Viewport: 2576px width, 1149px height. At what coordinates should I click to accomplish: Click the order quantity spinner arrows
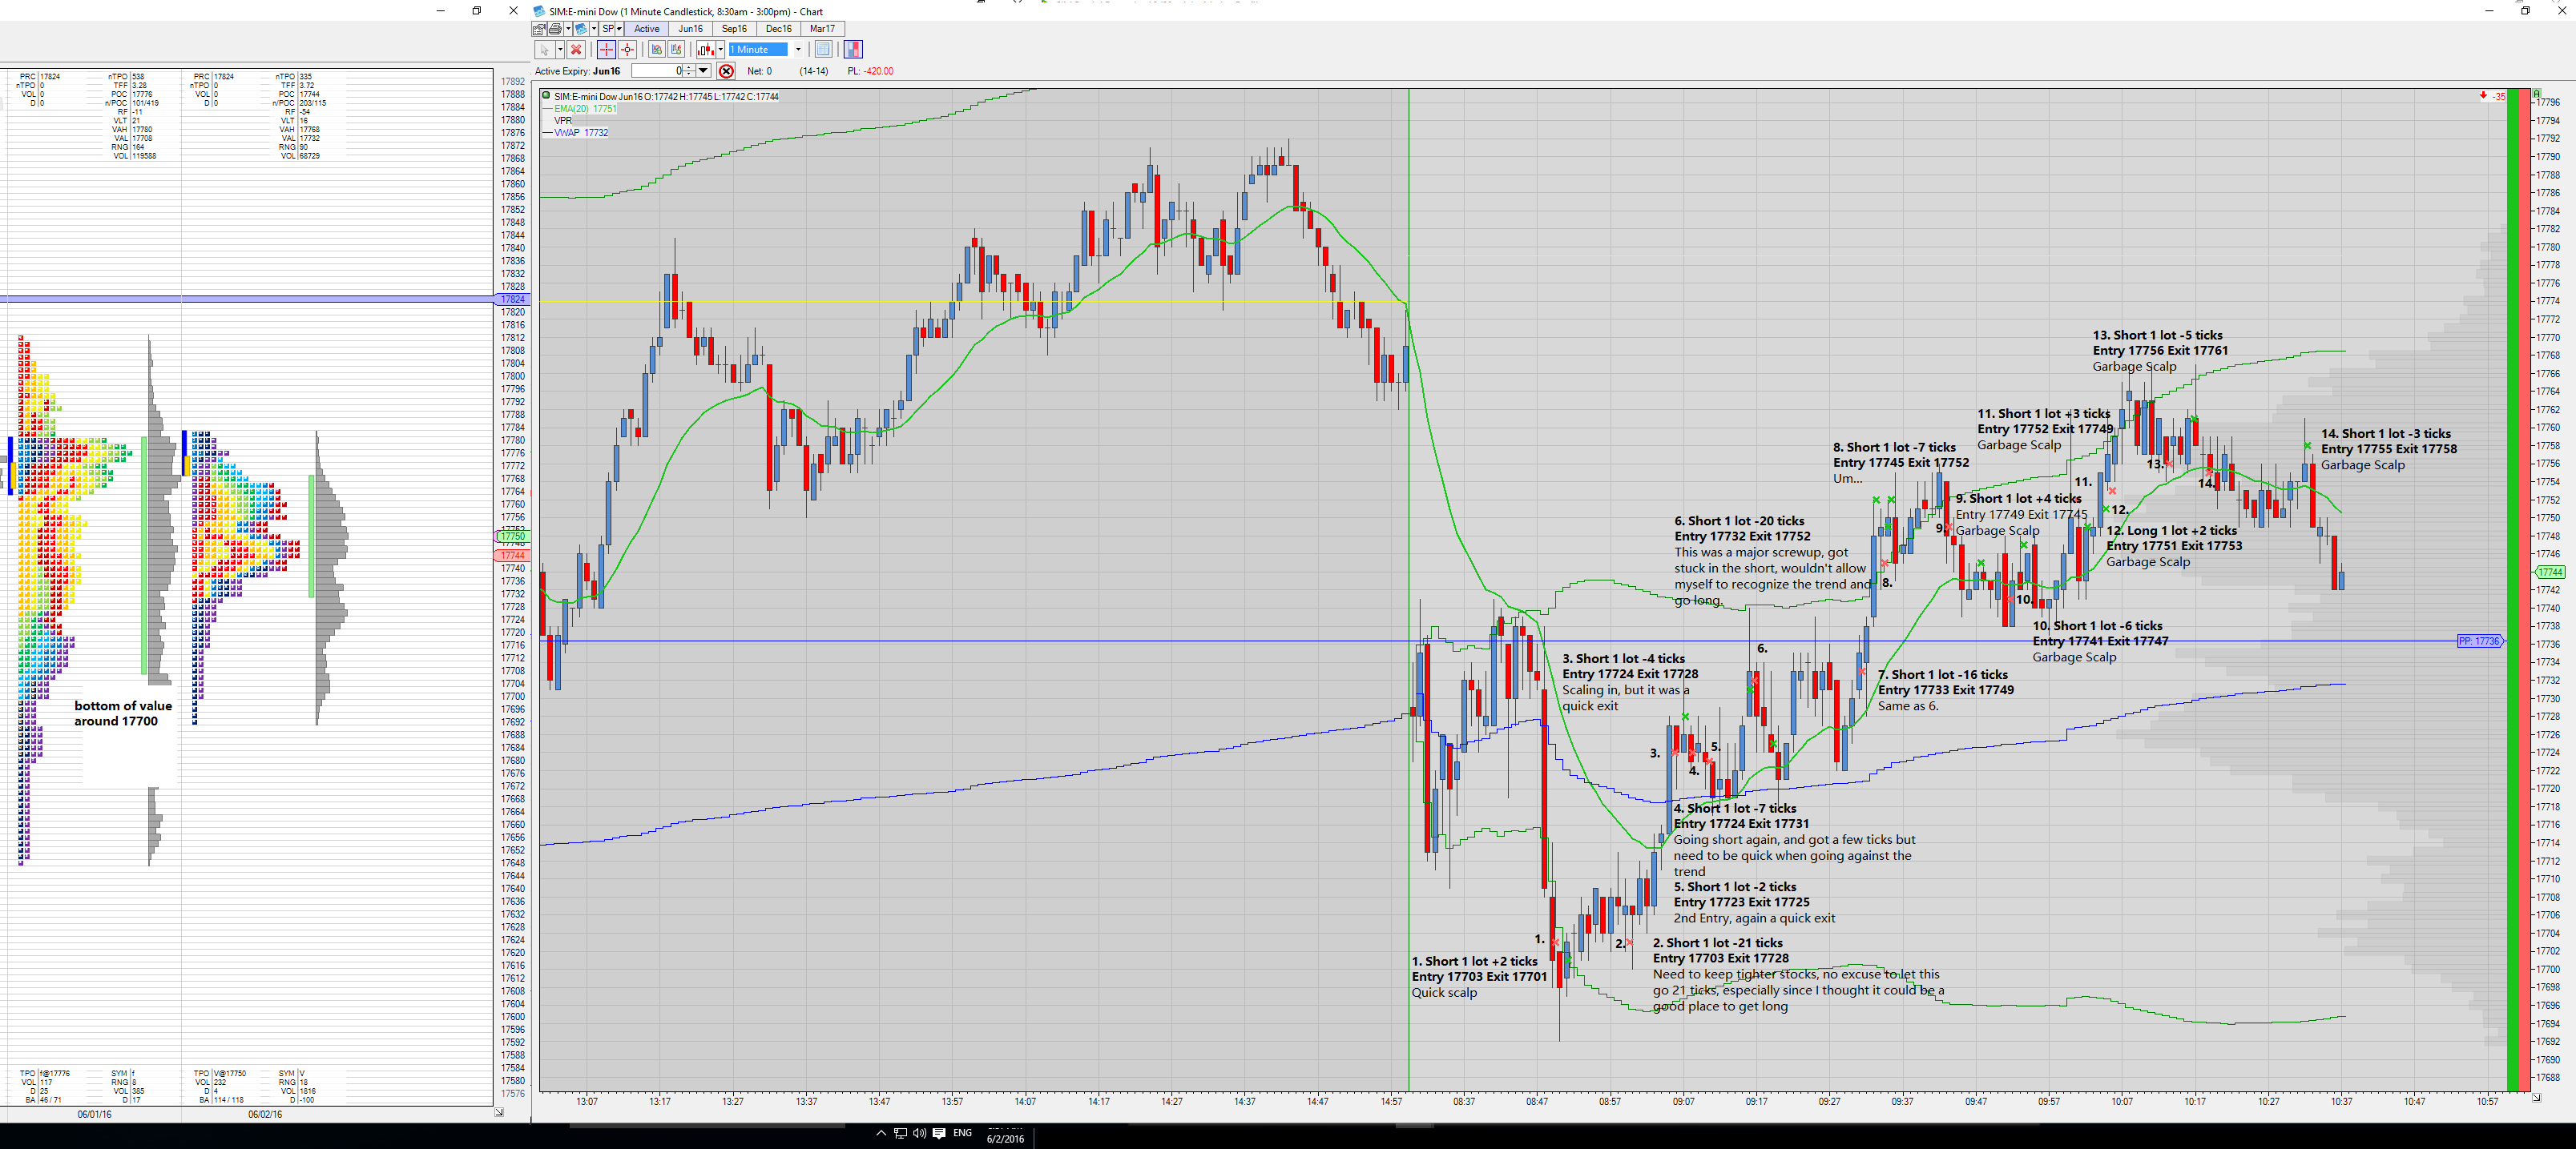[689, 71]
